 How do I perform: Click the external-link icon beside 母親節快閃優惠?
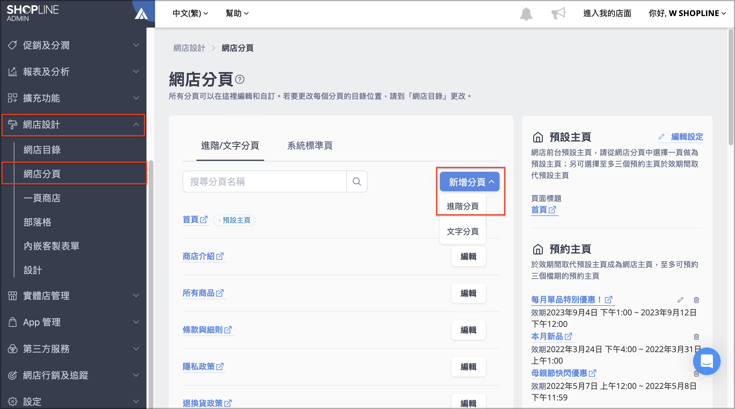point(593,373)
